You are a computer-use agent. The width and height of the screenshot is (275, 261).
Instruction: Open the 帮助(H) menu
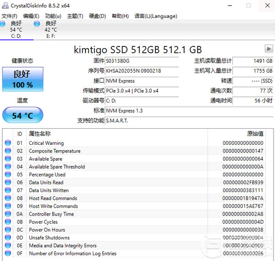[x=120, y=16]
